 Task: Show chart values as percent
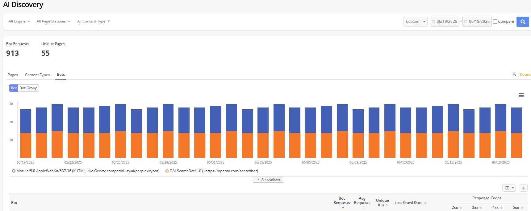[514, 75]
